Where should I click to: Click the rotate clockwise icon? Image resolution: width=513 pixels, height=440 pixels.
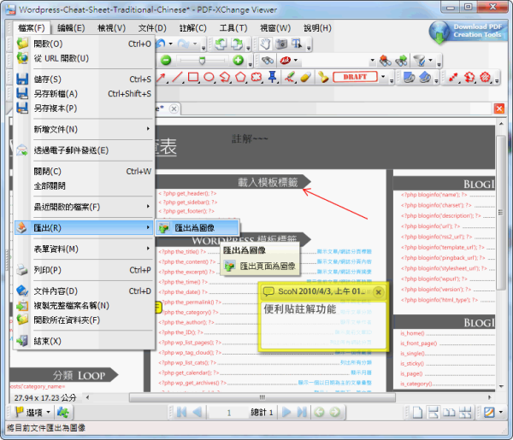[x=237, y=44]
